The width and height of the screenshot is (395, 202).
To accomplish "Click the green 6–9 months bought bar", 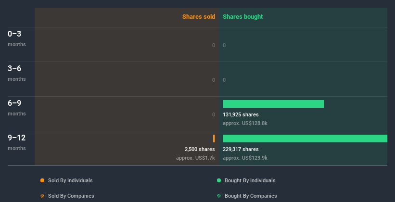I will tap(273, 104).
